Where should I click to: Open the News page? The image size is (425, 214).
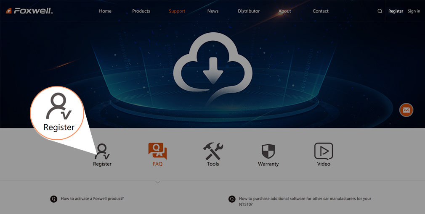[213, 11]
